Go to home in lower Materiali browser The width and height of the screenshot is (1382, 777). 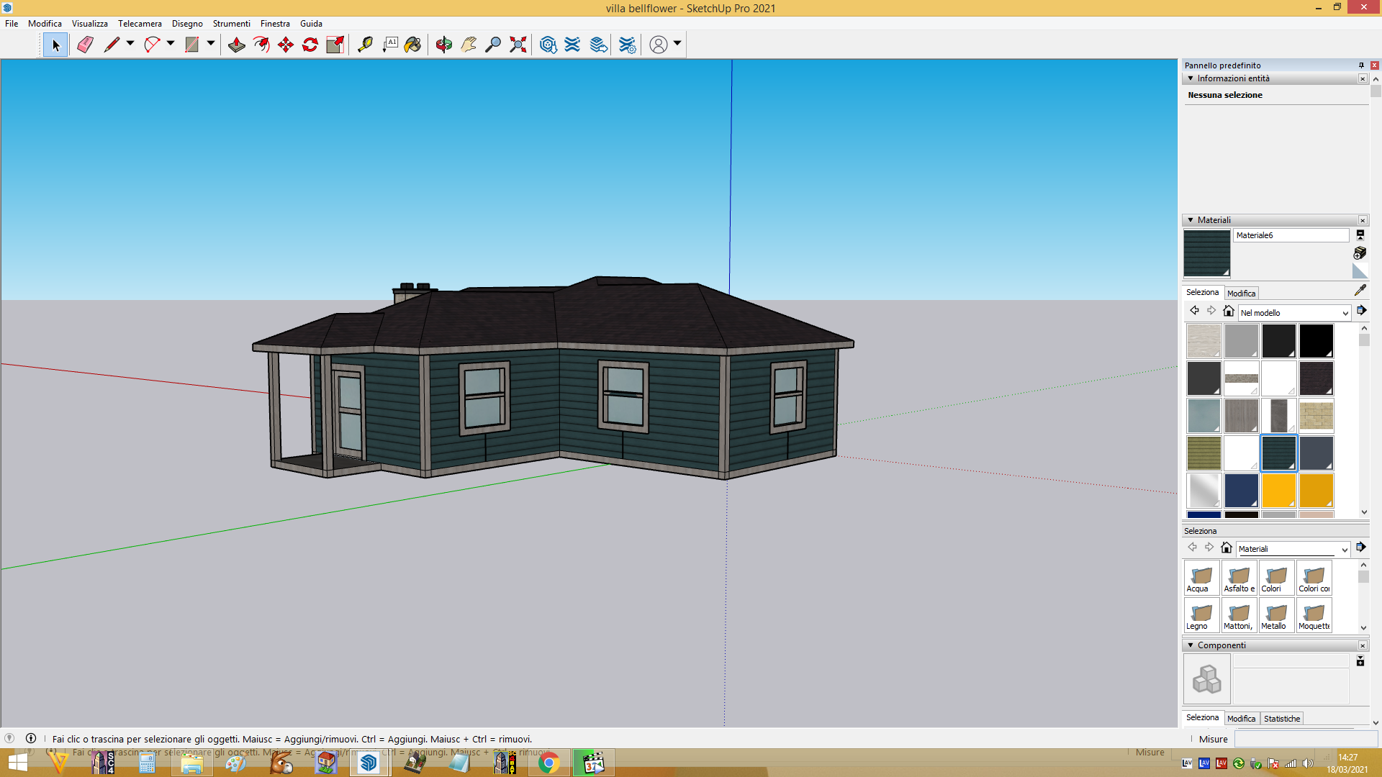click(x=1227, y=547)
